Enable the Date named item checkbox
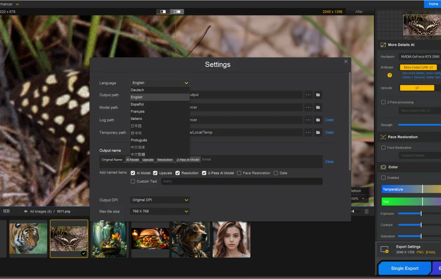Viewport: 441px width, 279px height. pyautogui.click(x=276, y=173)
